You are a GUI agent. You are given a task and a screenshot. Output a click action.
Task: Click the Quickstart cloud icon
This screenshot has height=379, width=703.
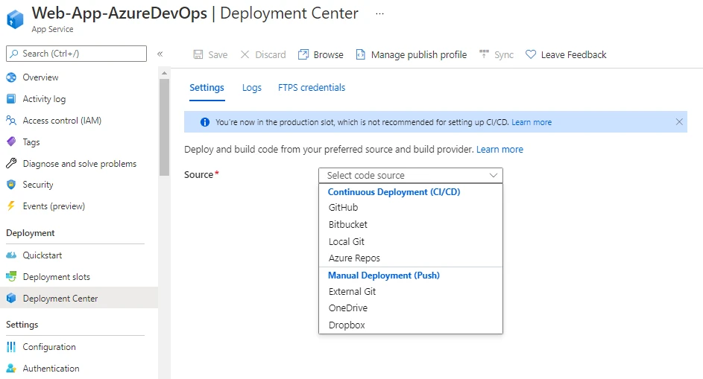click(x=11, y=255)
